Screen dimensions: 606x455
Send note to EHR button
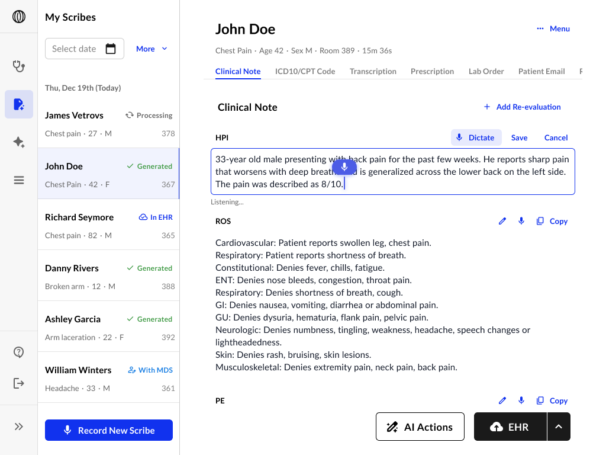click(x=510, y=427)
